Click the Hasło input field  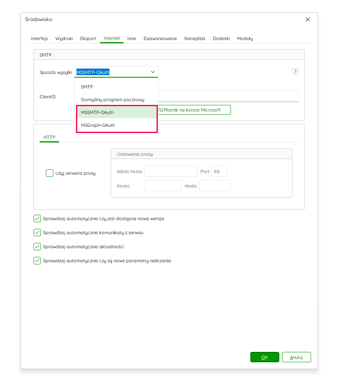(215, 185)
